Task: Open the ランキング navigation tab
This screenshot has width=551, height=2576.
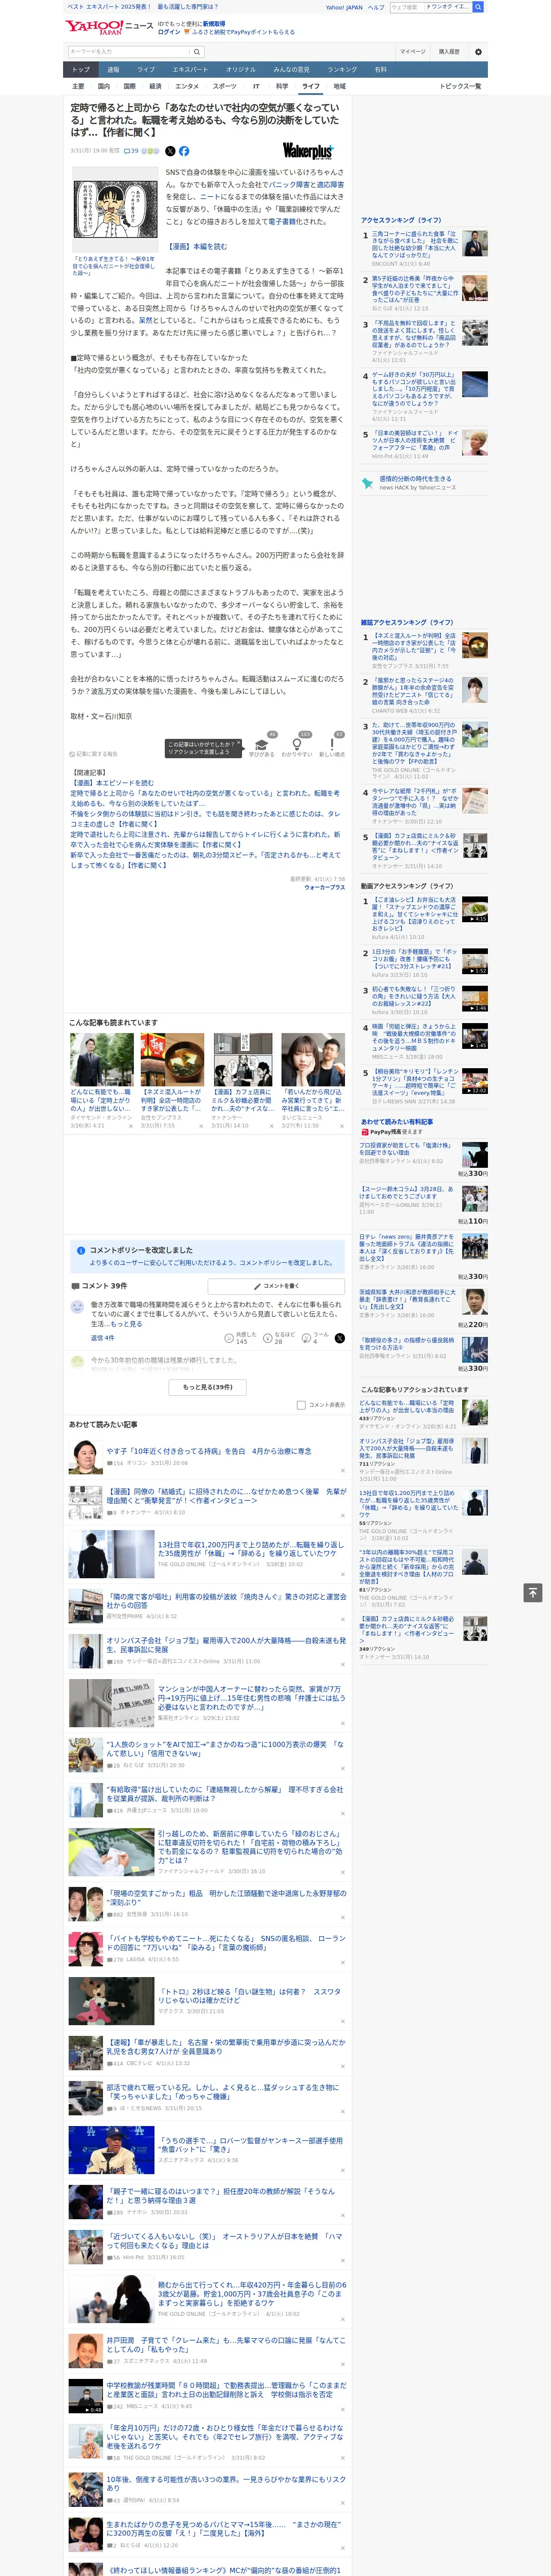Action: [342, 70]
